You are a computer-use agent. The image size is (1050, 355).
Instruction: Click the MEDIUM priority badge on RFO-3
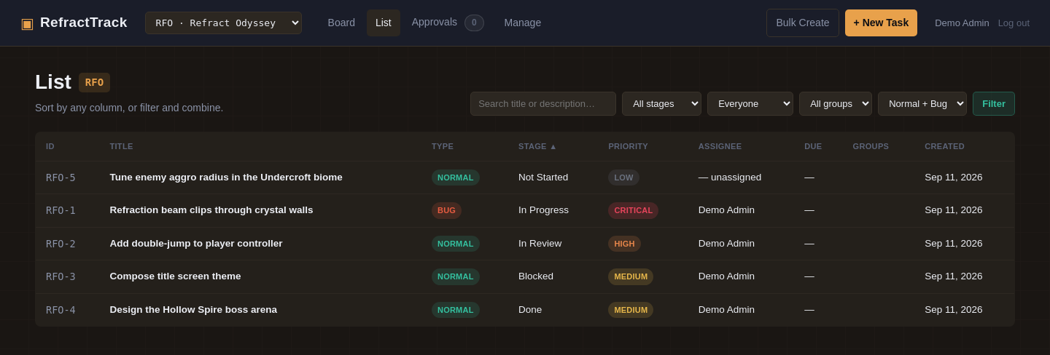coord(631,276)
